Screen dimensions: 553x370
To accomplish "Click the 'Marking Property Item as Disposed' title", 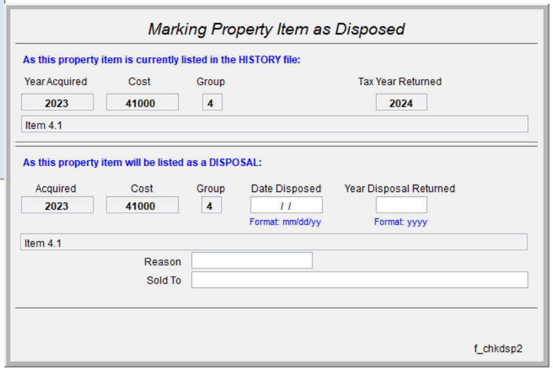I will click(x=276, y=29).
